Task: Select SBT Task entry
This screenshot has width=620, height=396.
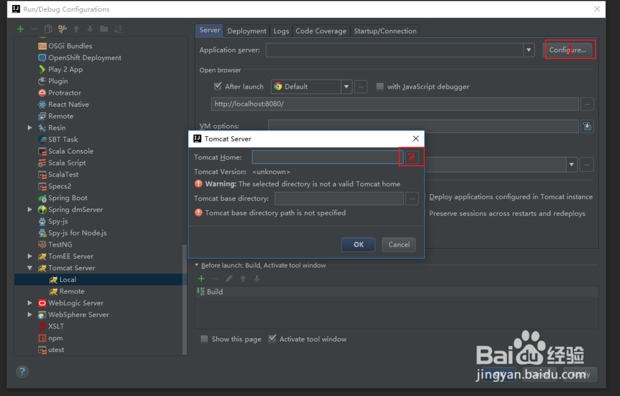Action: tap(58, 139)
